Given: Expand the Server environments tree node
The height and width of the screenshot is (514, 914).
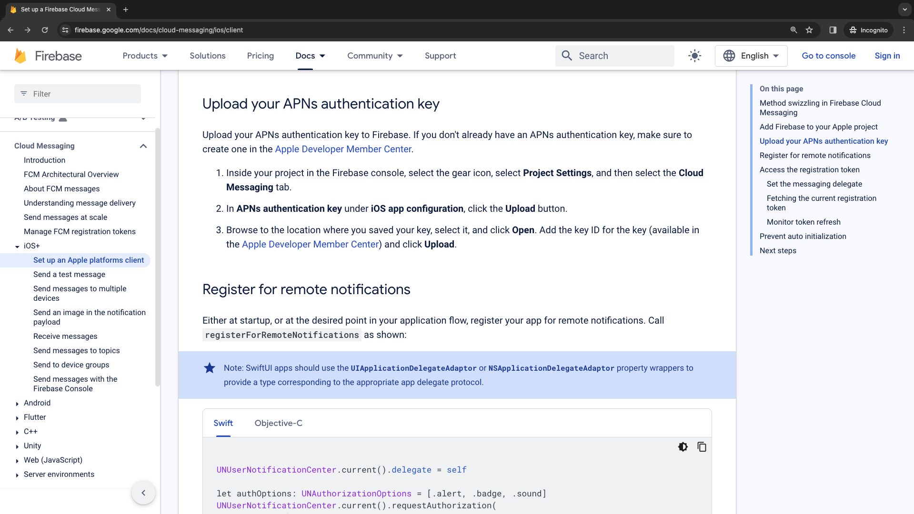Looking at the screenshot, I should tap(17, 475).
